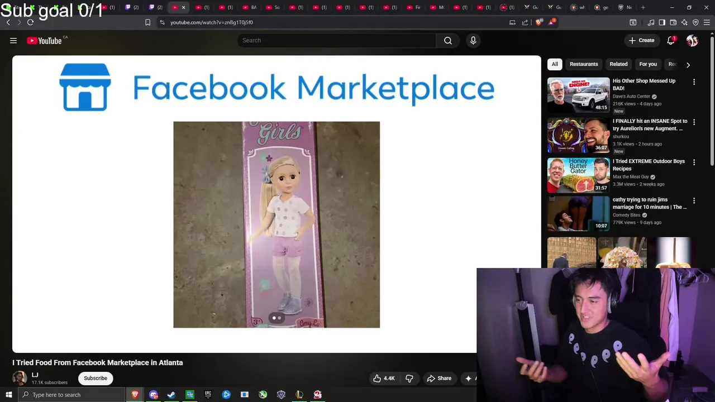Click the Share button under the video

click(439, 378)
